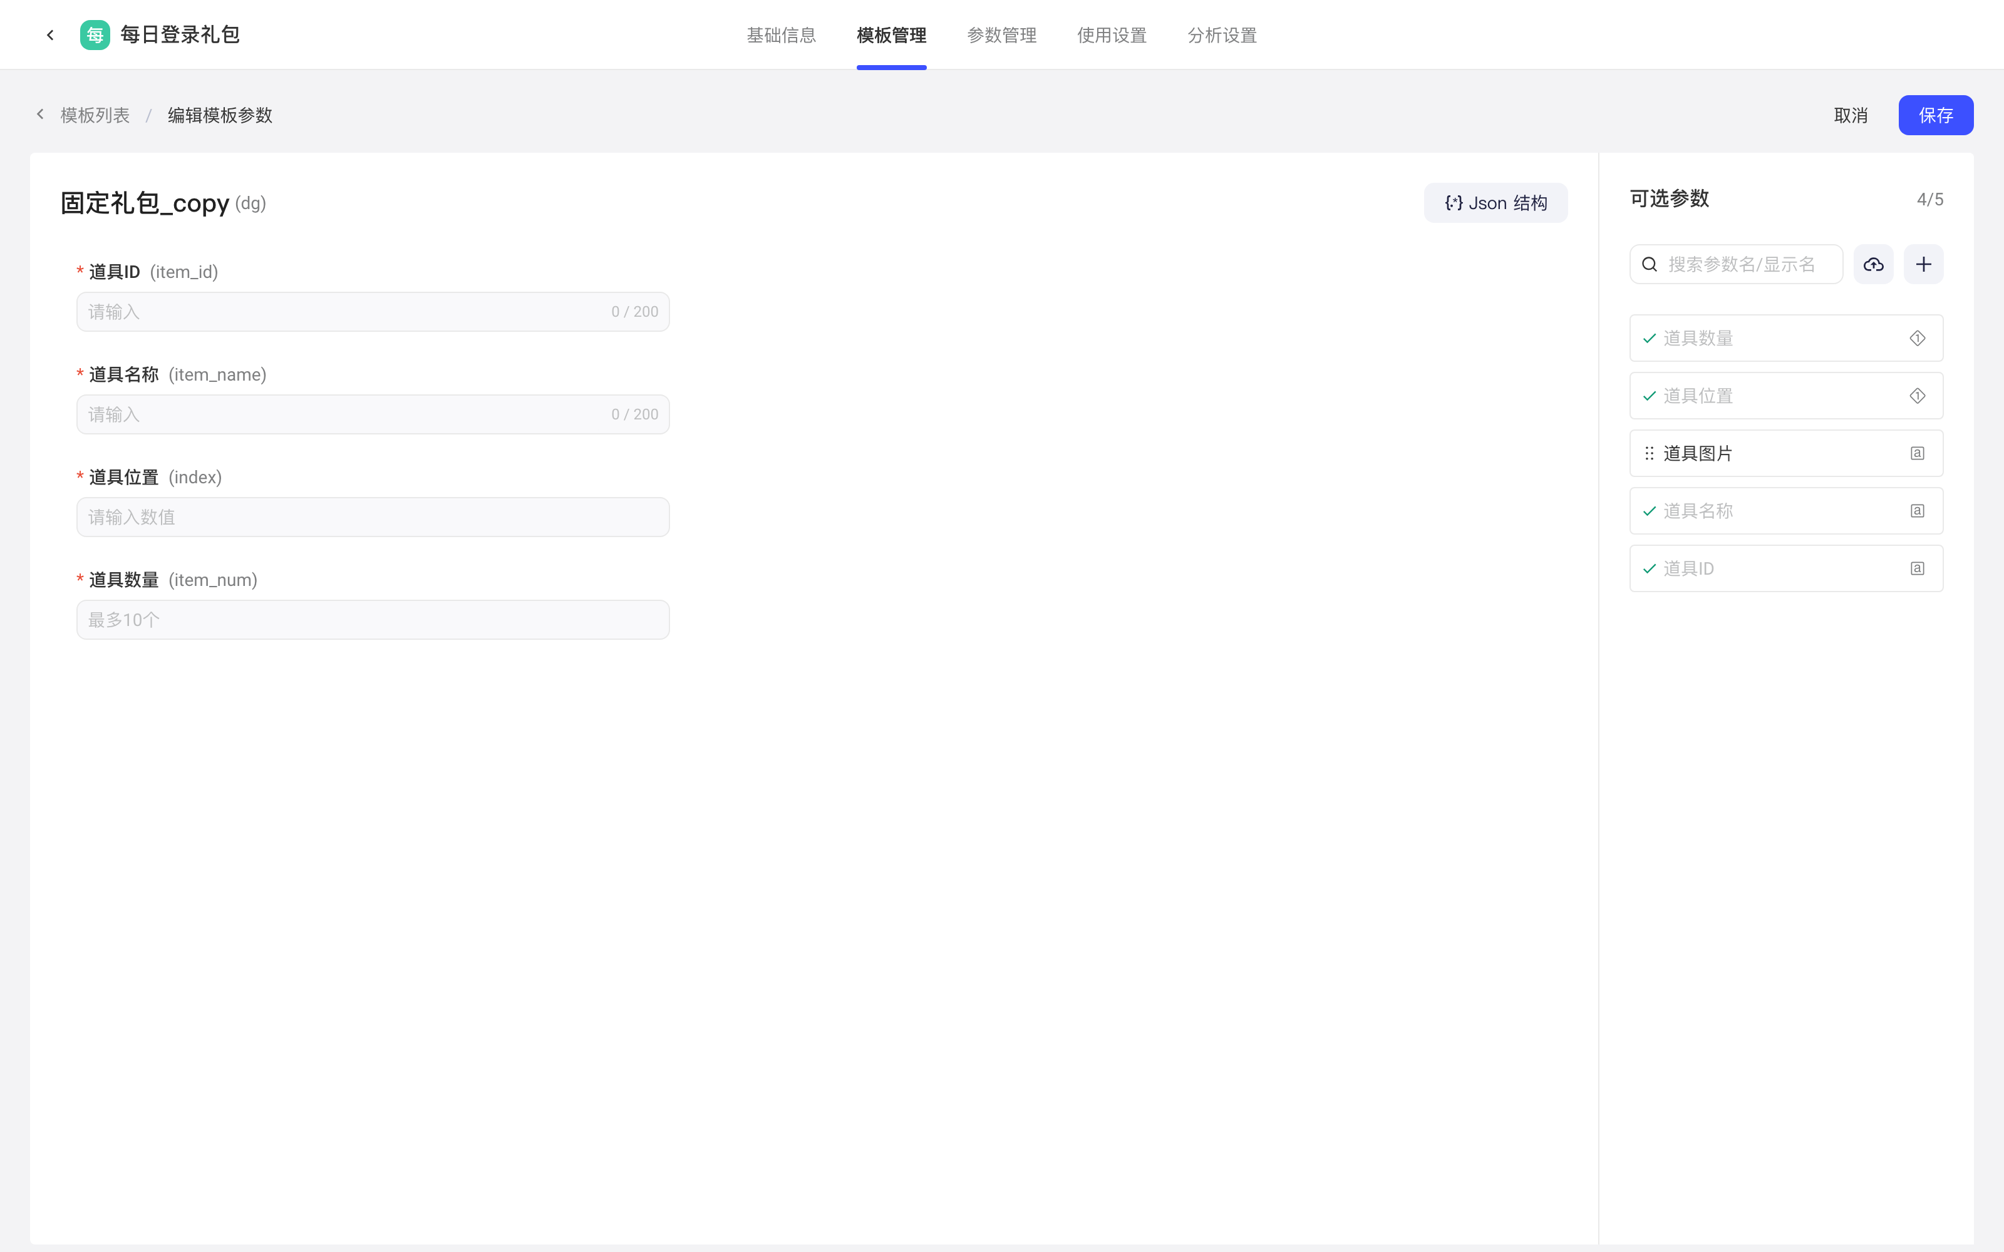Focus the 搜索参数名/显示名 search box
This screenshot has height=1252, width=2004.
(1736, 264)
